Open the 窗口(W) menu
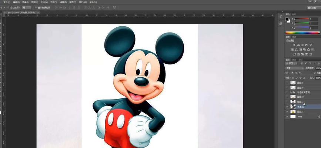 [x=83, y=2]
